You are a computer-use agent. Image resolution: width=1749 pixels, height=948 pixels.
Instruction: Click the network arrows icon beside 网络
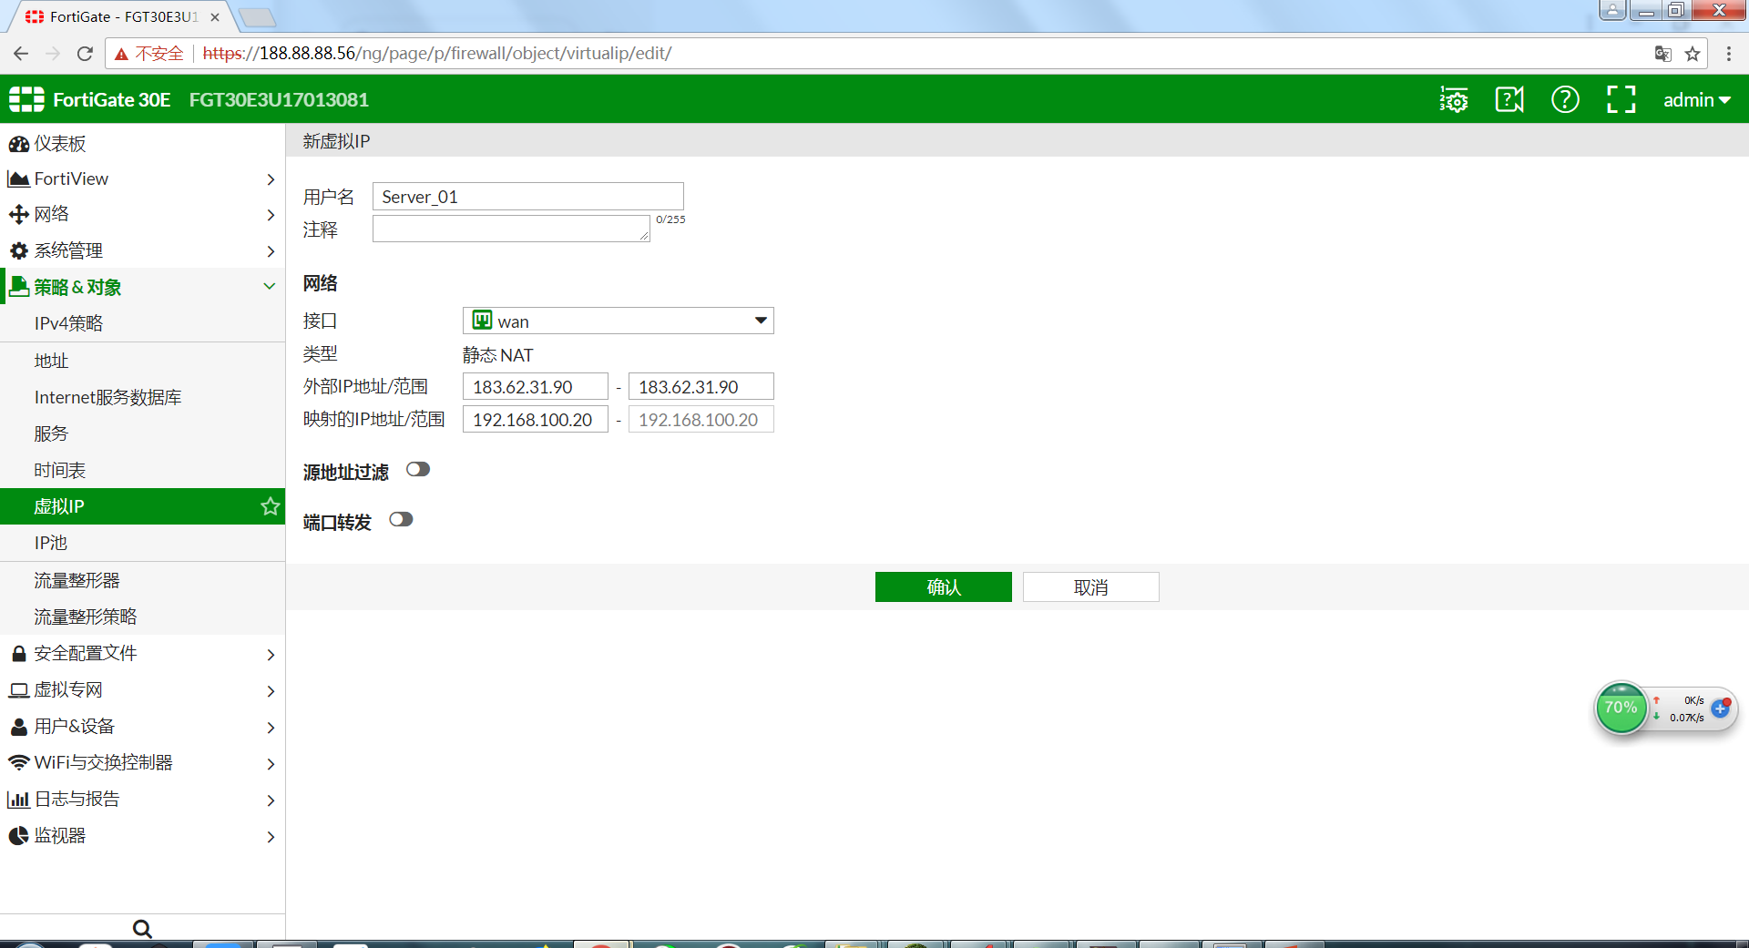click(18, 215)
